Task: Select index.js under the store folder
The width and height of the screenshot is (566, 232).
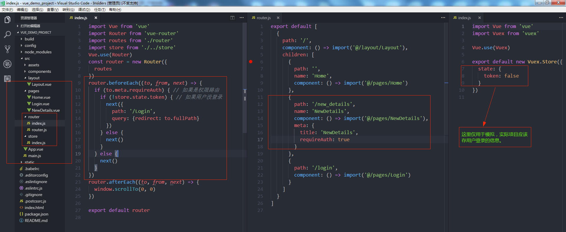Action: (x=40, y=143)
